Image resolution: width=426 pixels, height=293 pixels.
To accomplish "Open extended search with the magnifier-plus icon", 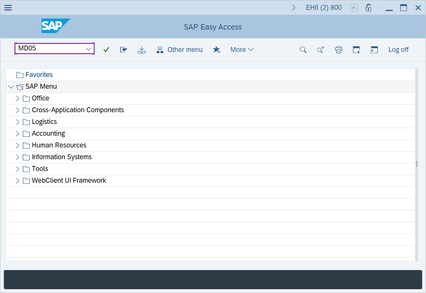I will 320,49.
